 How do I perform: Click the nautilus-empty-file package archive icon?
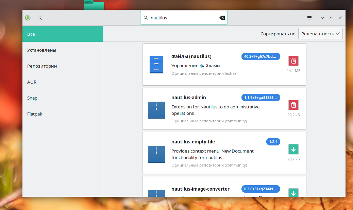(156, 154)
